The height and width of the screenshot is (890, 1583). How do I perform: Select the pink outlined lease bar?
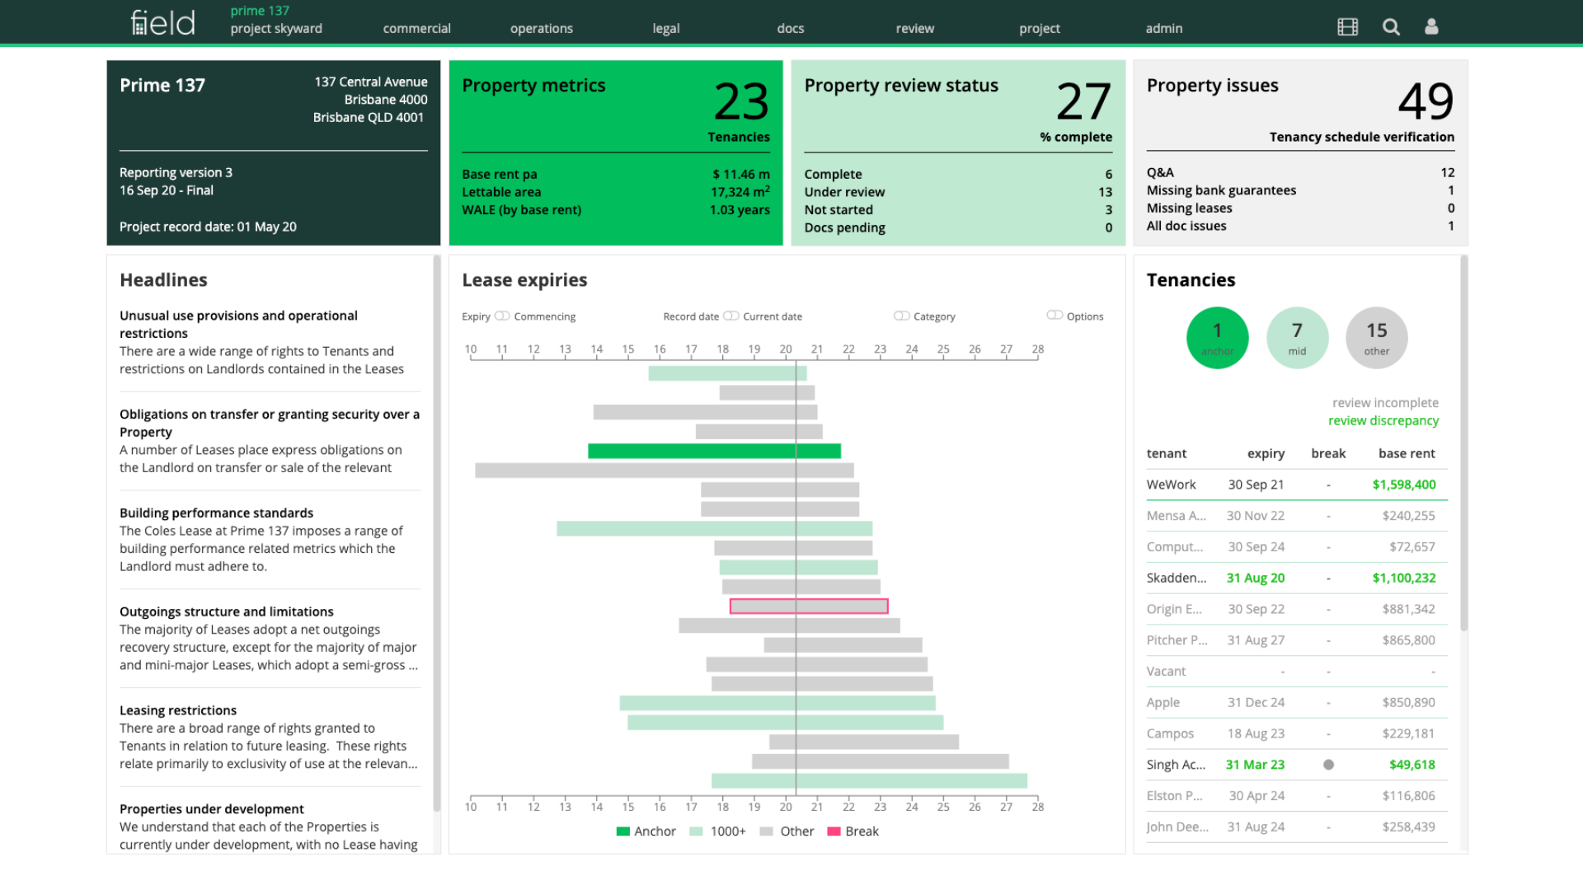point(809,607)
